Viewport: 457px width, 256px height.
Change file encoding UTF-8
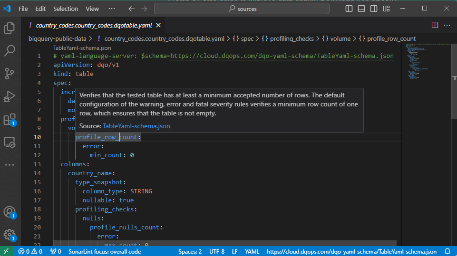coord(217,251)
